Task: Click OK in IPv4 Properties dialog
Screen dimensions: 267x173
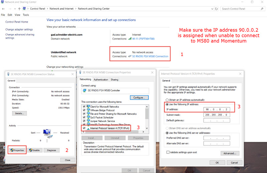Action: 217,163
